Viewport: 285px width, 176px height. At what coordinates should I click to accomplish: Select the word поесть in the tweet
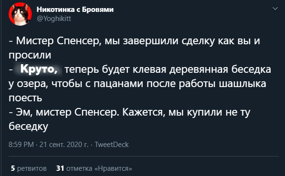(x=25, y=98)
